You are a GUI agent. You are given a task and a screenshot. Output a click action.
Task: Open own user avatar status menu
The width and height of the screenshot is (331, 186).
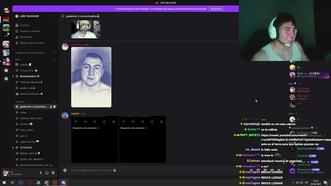6,173
